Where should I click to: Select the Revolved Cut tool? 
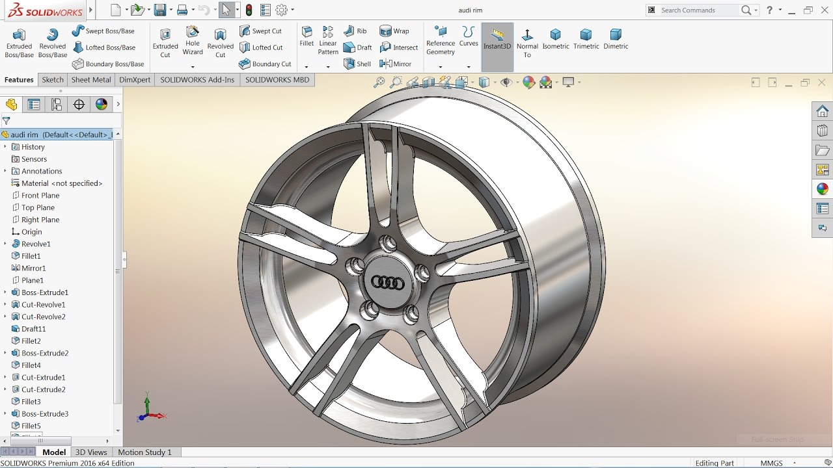coord(220,42)
